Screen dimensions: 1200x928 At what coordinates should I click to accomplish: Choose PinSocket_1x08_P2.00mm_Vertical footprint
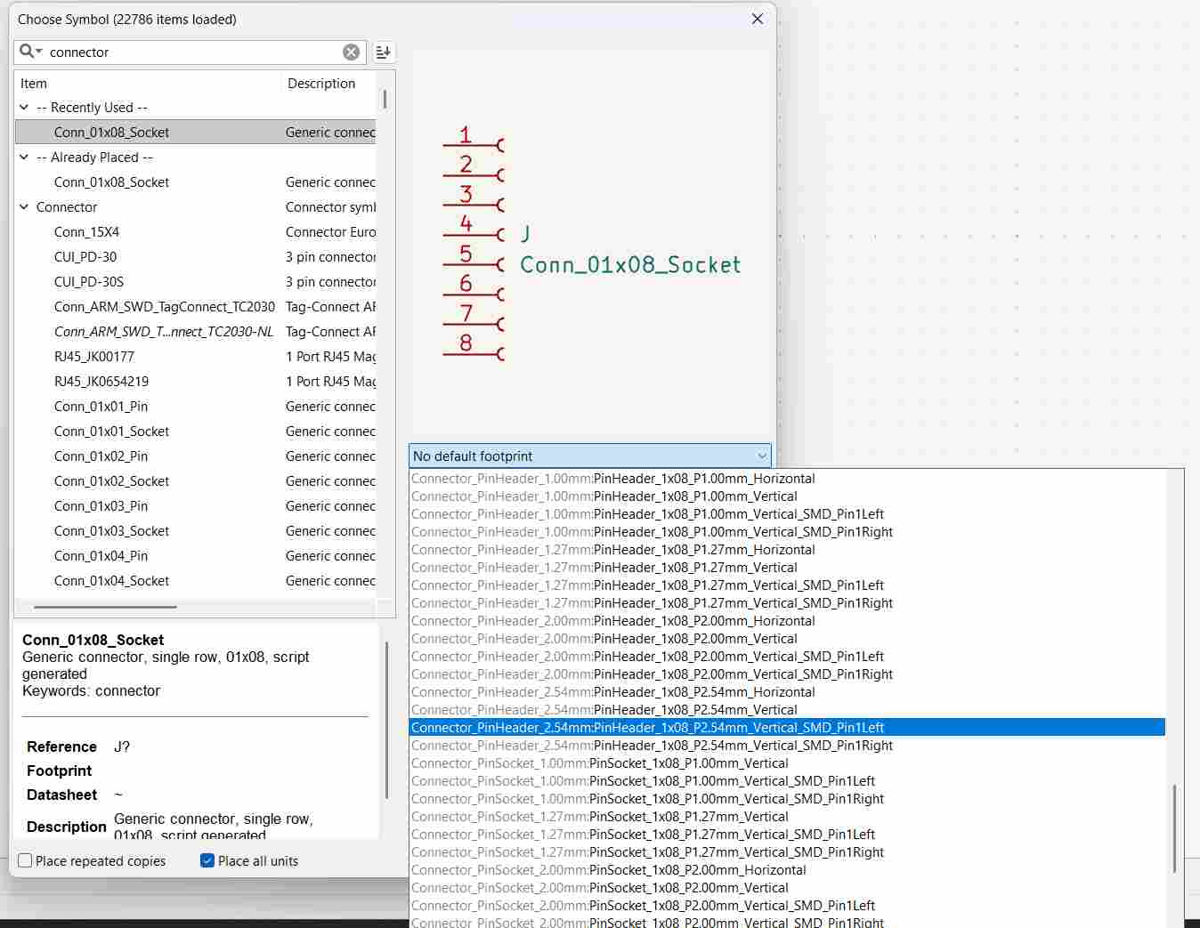[x=787, y=888]
